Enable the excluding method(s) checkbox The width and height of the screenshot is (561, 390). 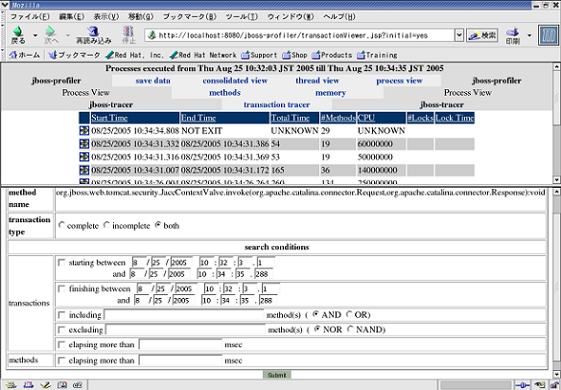tap(62, 330)
